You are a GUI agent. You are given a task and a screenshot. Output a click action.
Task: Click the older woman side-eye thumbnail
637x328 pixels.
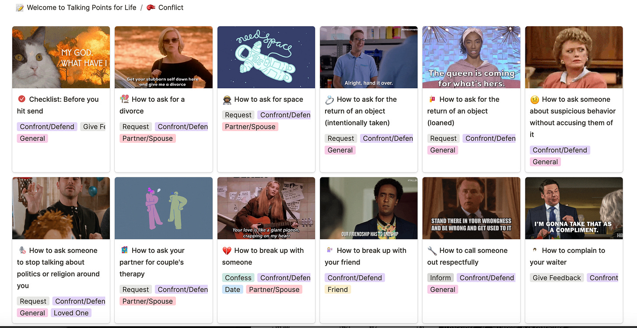coord(574,57)
